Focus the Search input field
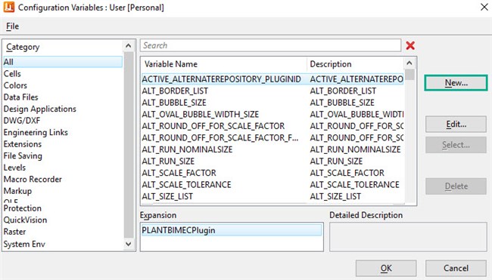 coord(270,45)
